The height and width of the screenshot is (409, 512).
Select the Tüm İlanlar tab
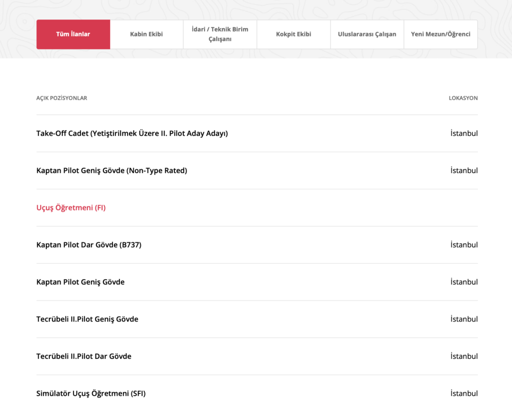[x=73, y=34]
